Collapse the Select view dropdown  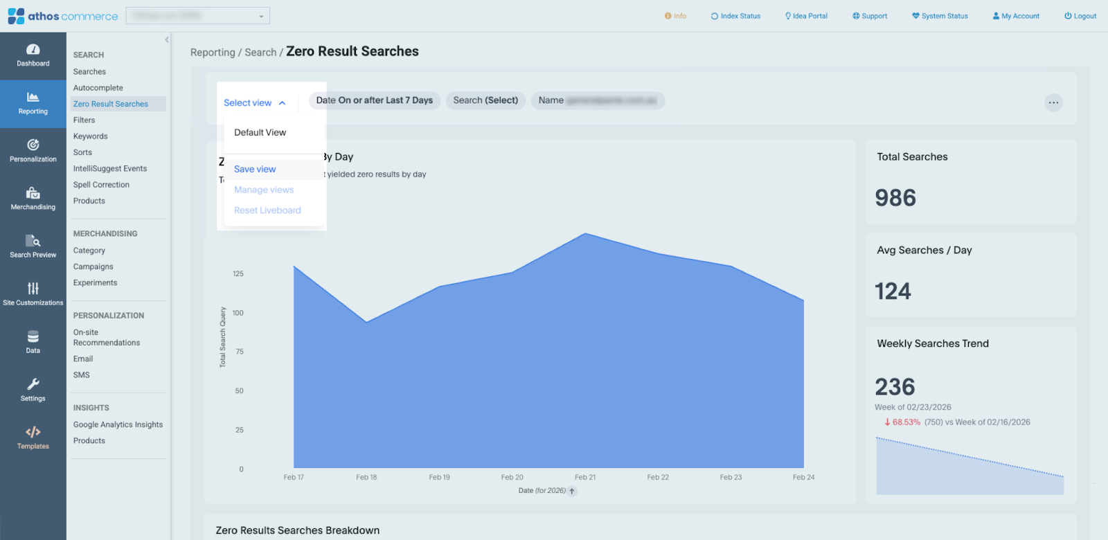pyautogui.click(x=254, y=103)
